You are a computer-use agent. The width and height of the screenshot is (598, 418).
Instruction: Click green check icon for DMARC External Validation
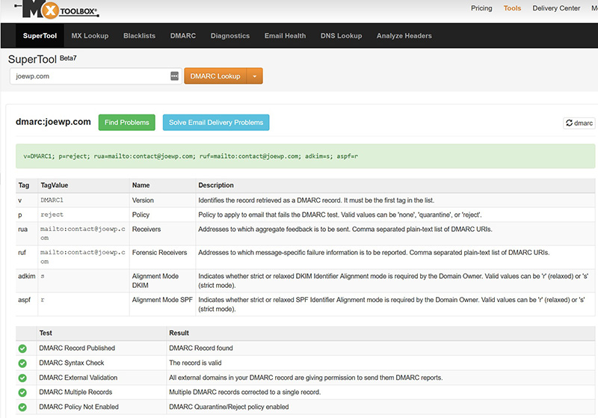point(22,378)
